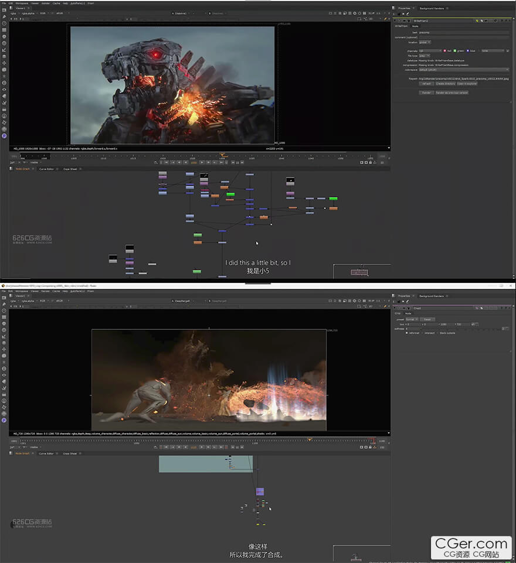The height and width of the screenshot is (563, 516).
Task: Open the sRGB colorspace dropdown in the upper viewer
Action: pyautogui.click(x=62, y=13)
